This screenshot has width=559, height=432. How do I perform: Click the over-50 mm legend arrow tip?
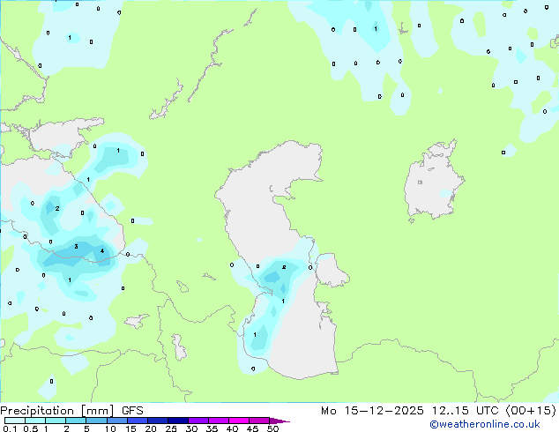click(x=279, y=421)
